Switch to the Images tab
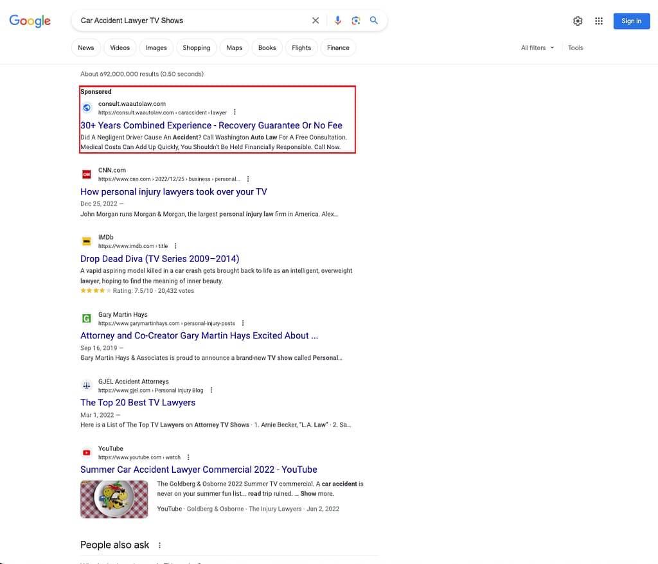 156,48
